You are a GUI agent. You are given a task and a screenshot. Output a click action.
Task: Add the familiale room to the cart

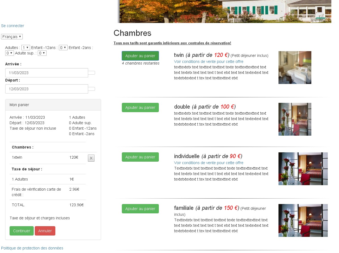point(140,209)
